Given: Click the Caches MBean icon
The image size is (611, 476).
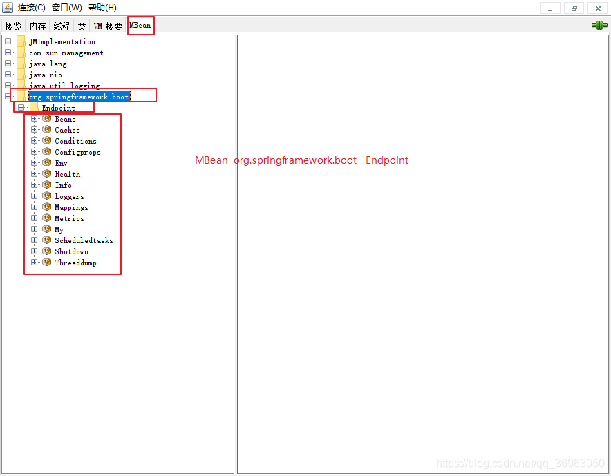Looking at the screenshot, I should coord(47,129).
